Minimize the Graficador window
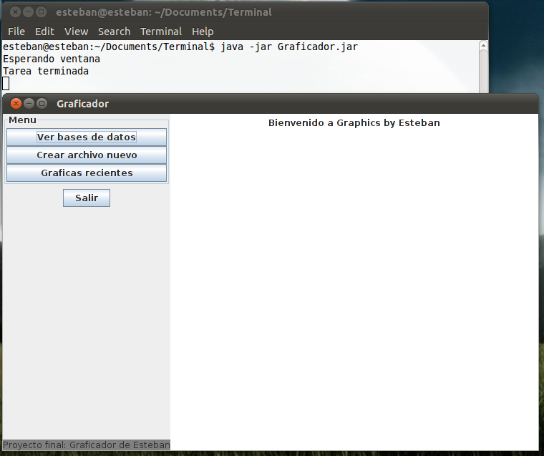The width and height of the screenshot is (544, 456). click(x=29, y=103)
